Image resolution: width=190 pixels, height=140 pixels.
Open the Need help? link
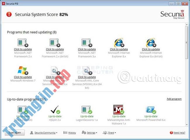coord(179,133)
